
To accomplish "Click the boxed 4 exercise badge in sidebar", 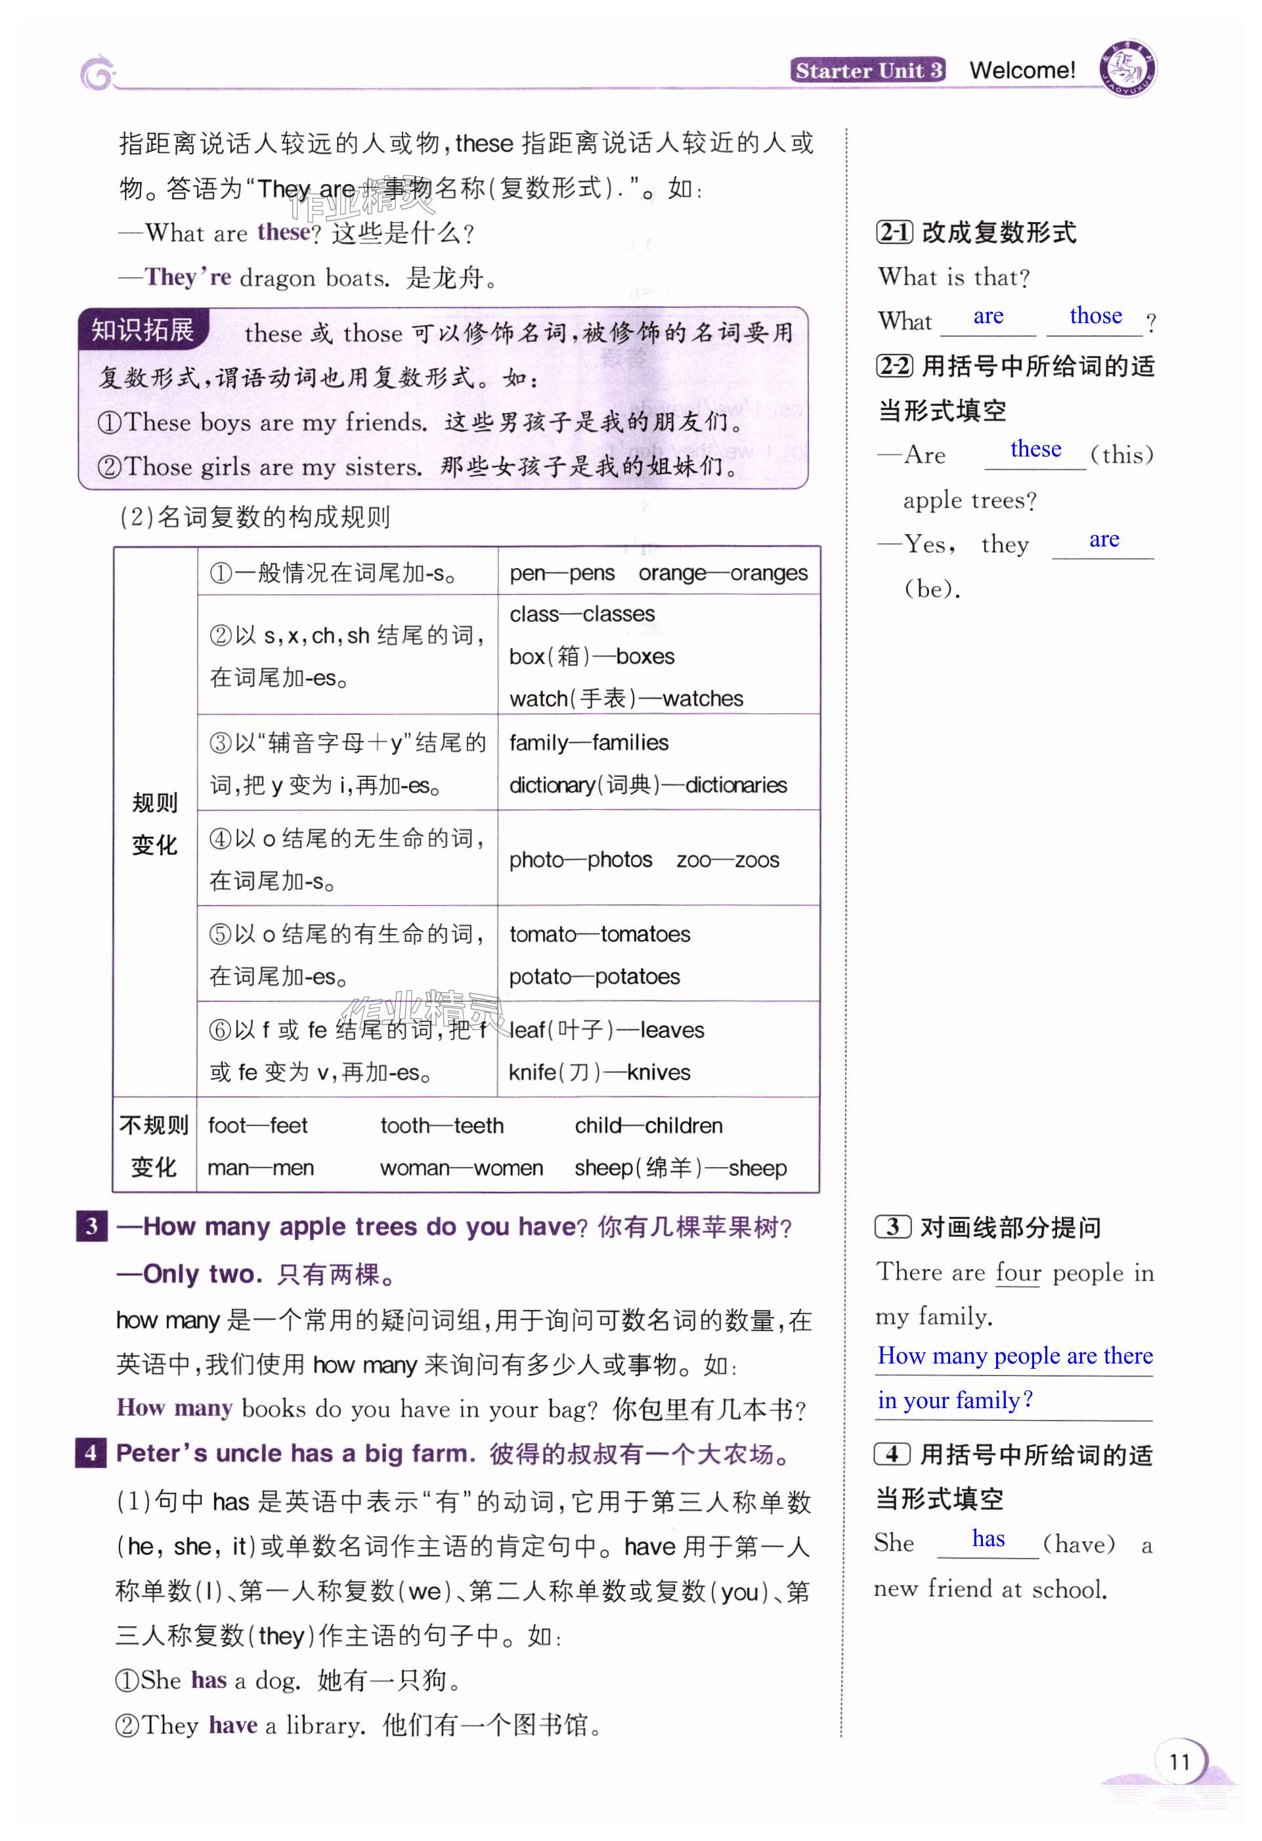I will [x=892, y=1453].
